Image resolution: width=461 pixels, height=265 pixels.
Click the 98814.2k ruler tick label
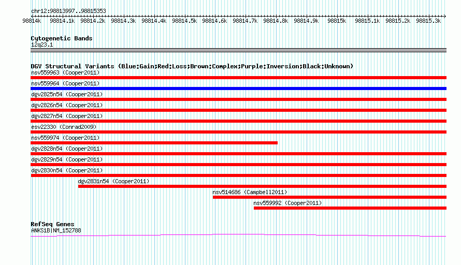click(93, 21)
